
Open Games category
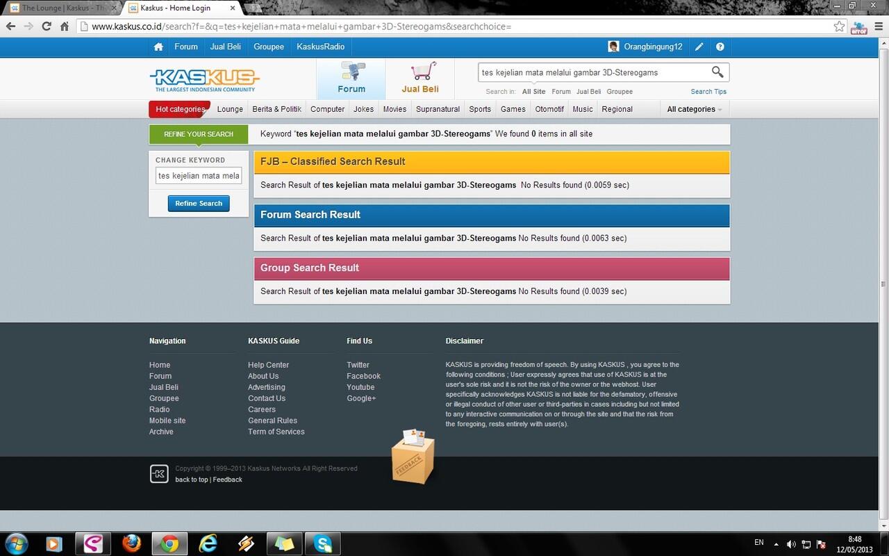coord(513,109)
